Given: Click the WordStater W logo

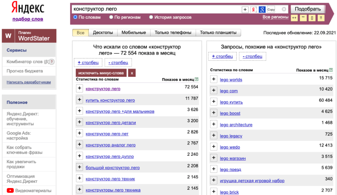Looking at the screenshot, I should [x=8, y=36].
